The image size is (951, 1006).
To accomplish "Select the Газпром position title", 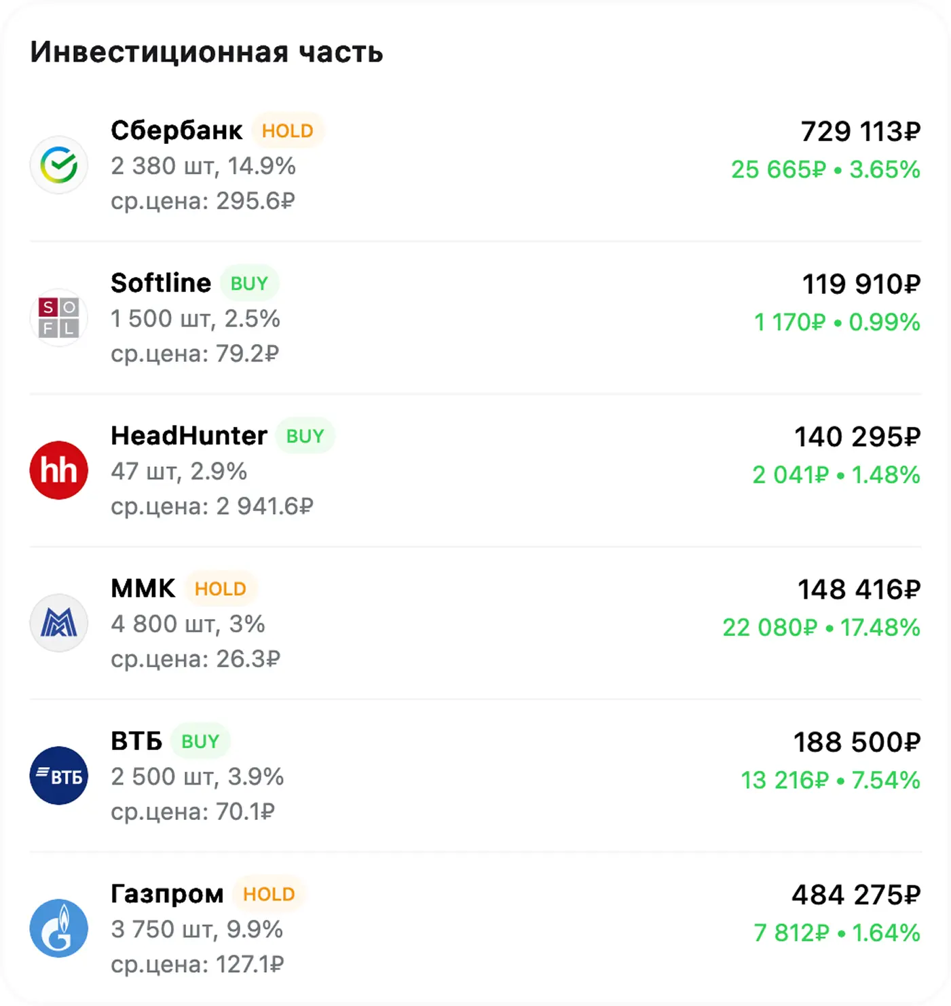I will (x=167, y=894).
